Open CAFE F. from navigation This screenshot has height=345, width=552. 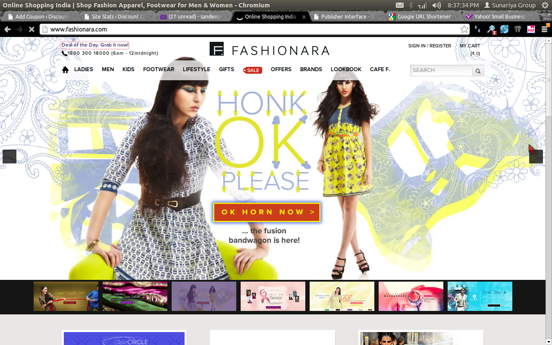coord(380,69)
